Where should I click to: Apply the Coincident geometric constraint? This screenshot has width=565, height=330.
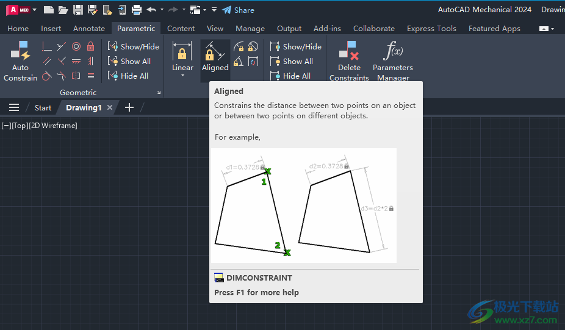point(47,46)
